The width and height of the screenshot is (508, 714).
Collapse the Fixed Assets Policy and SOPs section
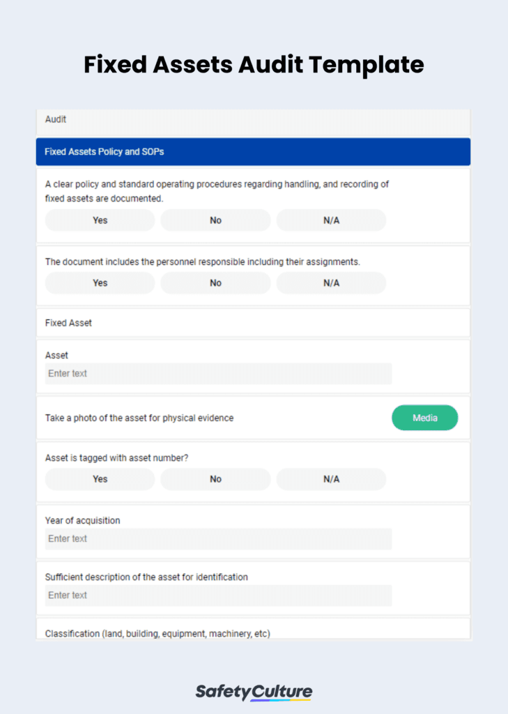coord(253,151)
